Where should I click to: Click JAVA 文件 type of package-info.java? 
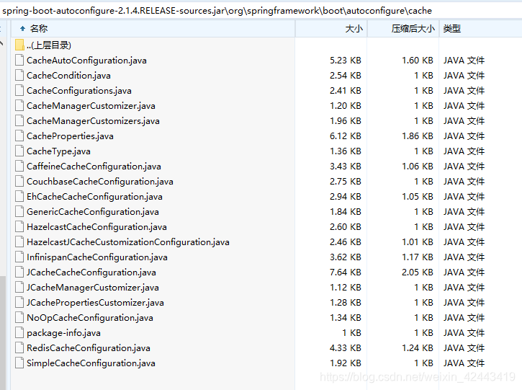(x=464, y=333)
